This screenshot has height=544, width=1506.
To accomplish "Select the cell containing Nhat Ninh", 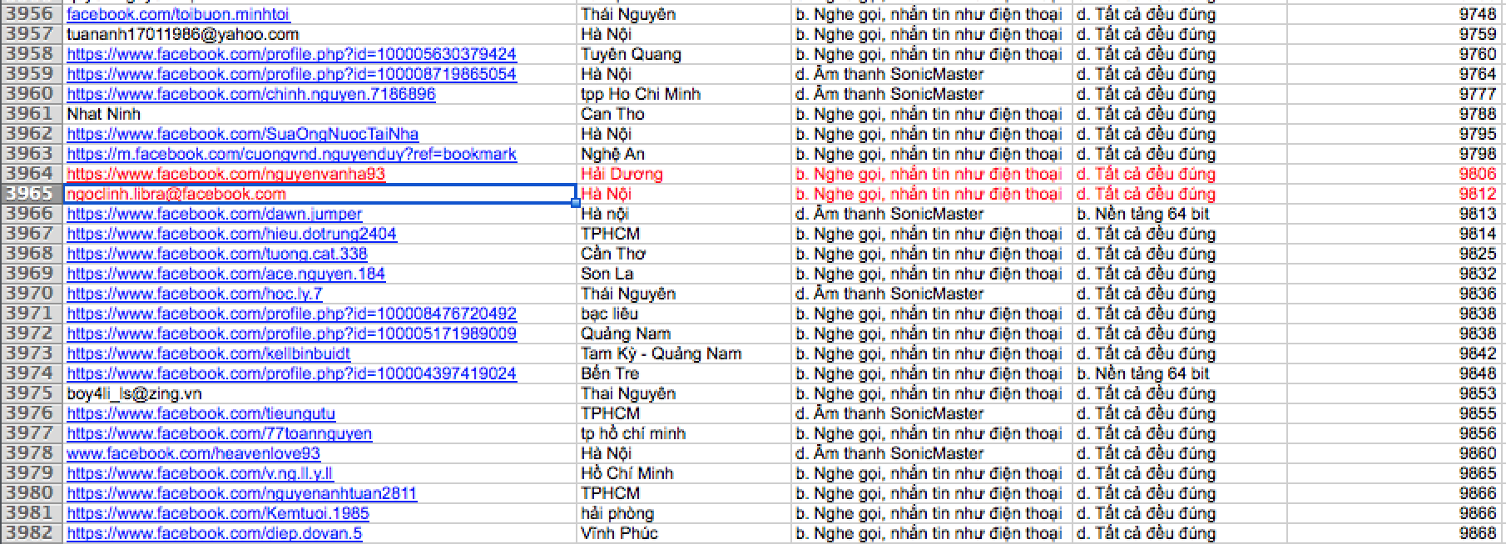I will click(x=103, y=114).
